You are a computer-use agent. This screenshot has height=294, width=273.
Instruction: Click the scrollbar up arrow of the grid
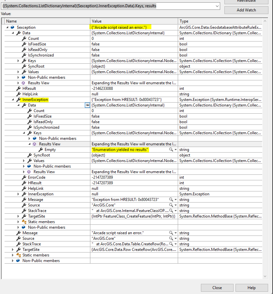click(265, 21)
